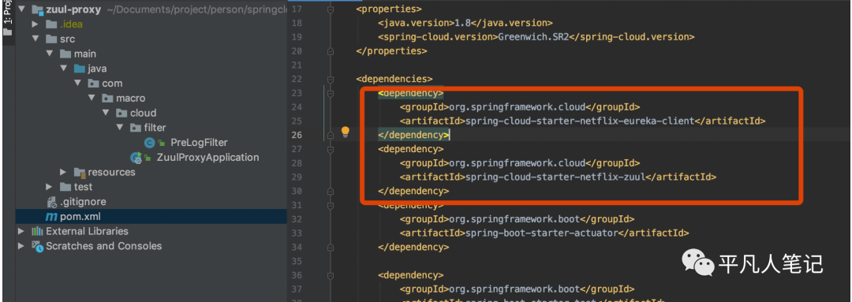Click the zuul-proxy module folder icon
Viewport: 852px width, 302px height.
click(38, 9)
